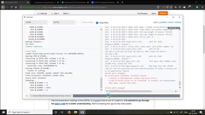Open the Firefox library icon
The image size is (205, 115).
tap(176, 7)
